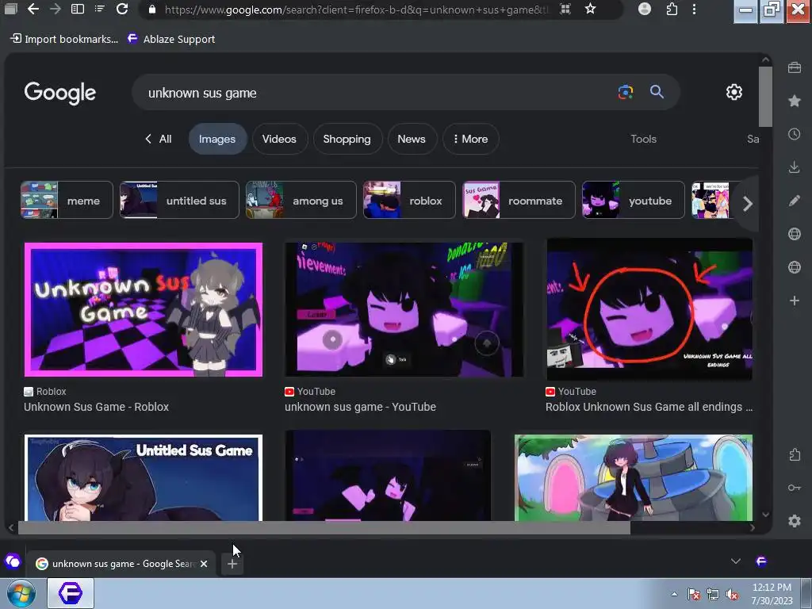Click the horizontal scrollbar at page bottom
Screen dimensions: 812x609
coord(324,527)
